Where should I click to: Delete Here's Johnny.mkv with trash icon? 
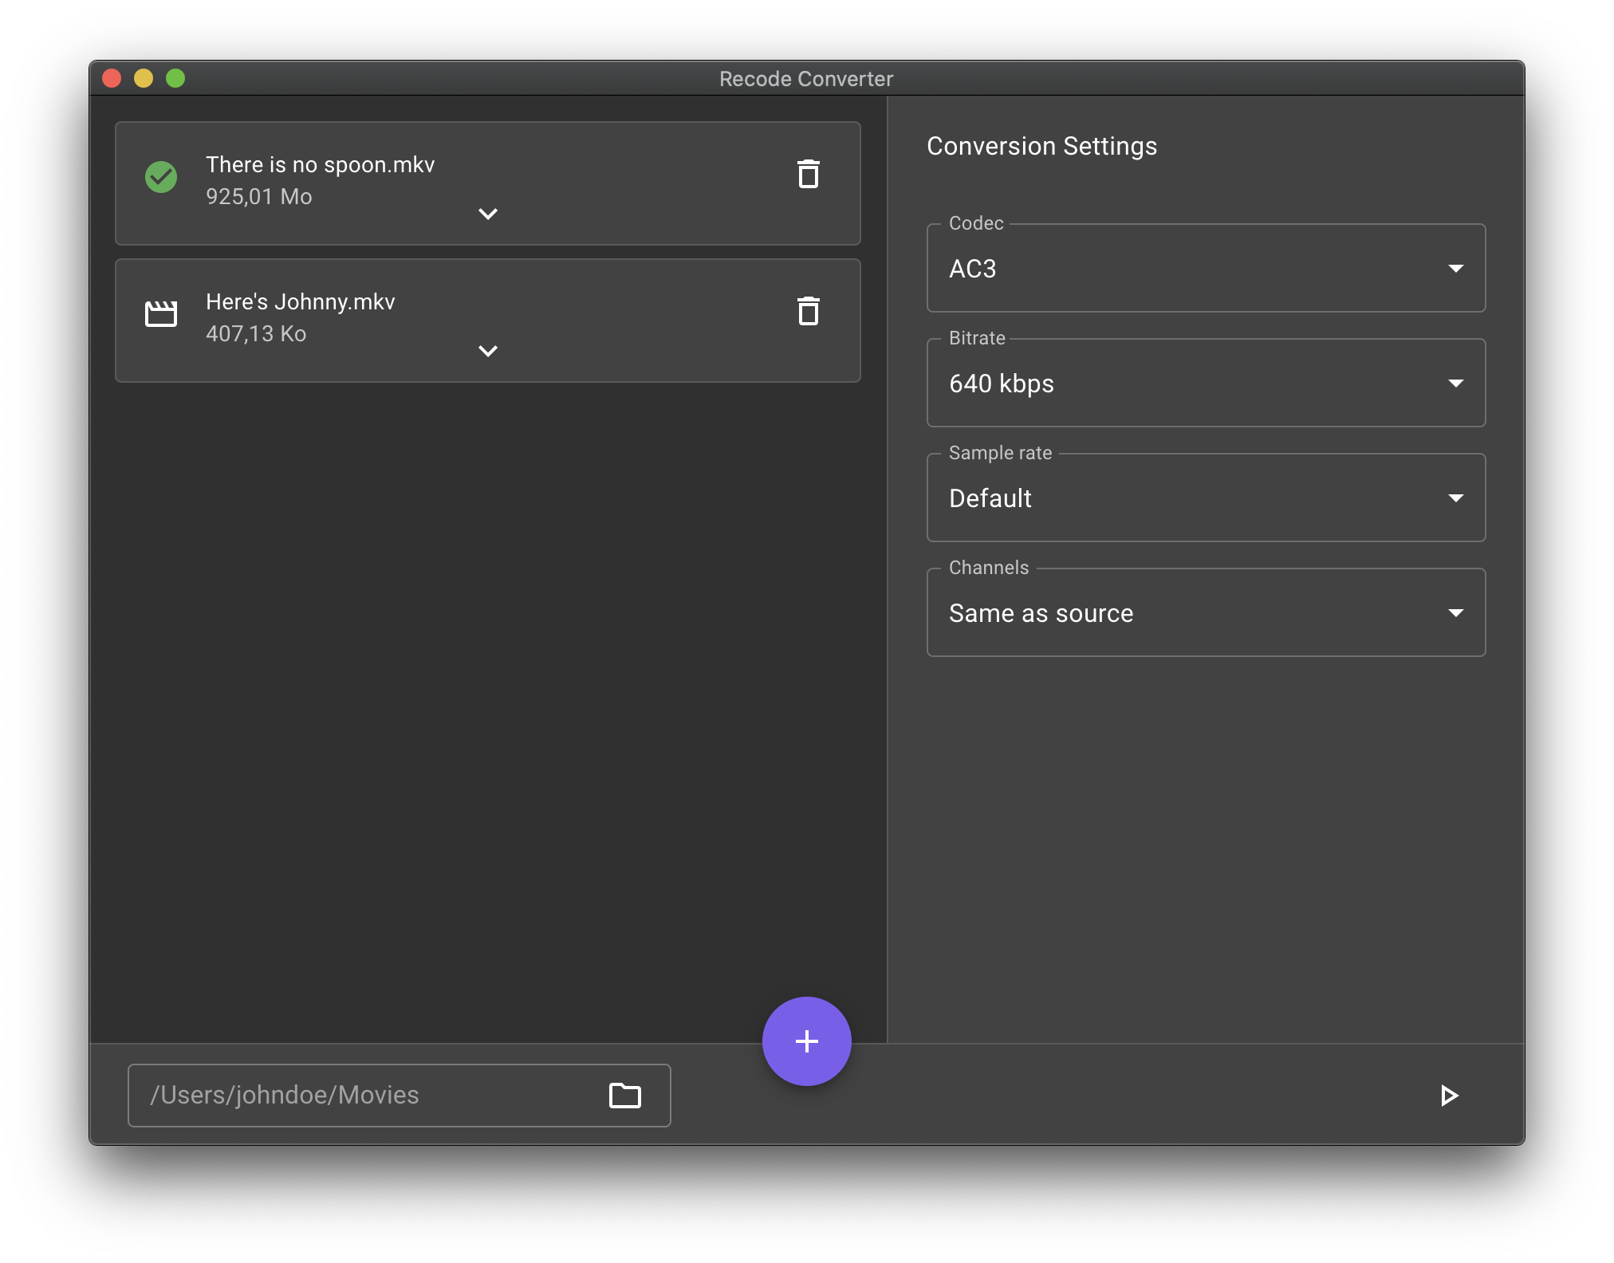point(808,311)
